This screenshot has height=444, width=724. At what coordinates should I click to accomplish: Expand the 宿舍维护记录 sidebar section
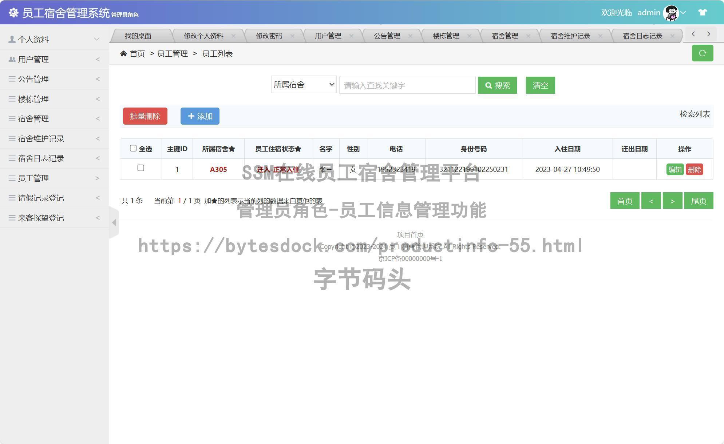(x=98, y=138)
